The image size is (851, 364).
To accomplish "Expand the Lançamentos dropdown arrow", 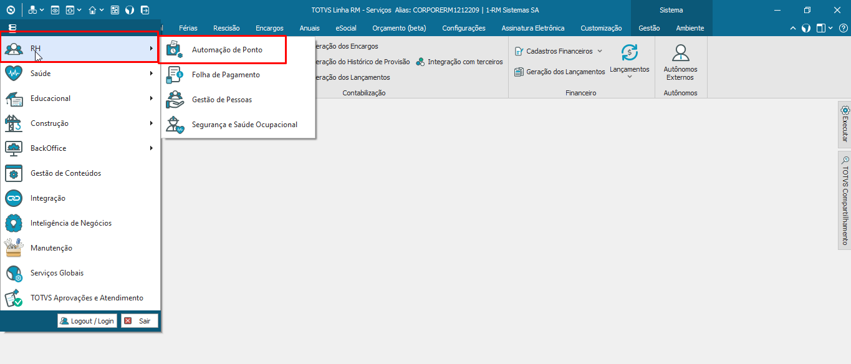I will (630, 77).
